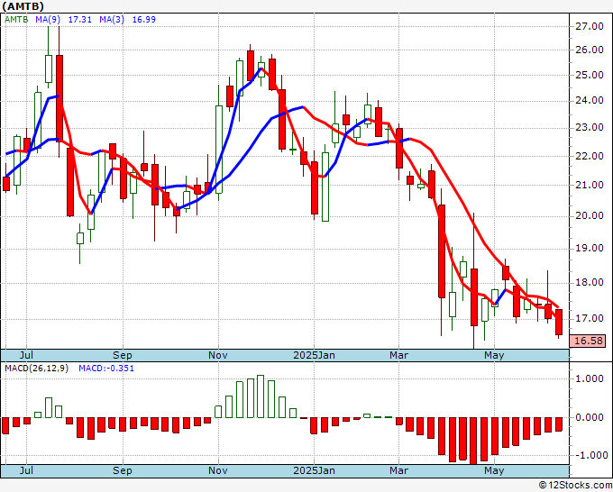Click the MACD:-0.351 value readout
The width and height of the screenshot is (613, 492).
(x=106, y=369)
